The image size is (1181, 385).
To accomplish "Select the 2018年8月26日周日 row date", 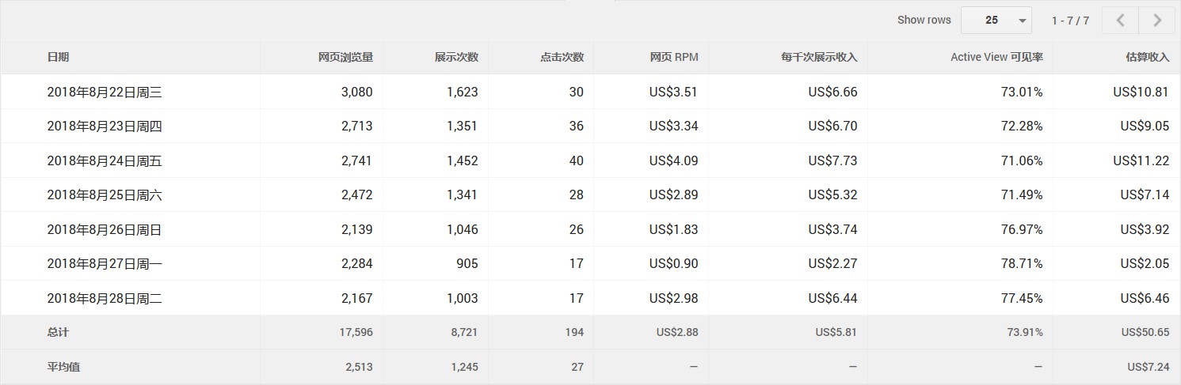I will coord(105,229).
